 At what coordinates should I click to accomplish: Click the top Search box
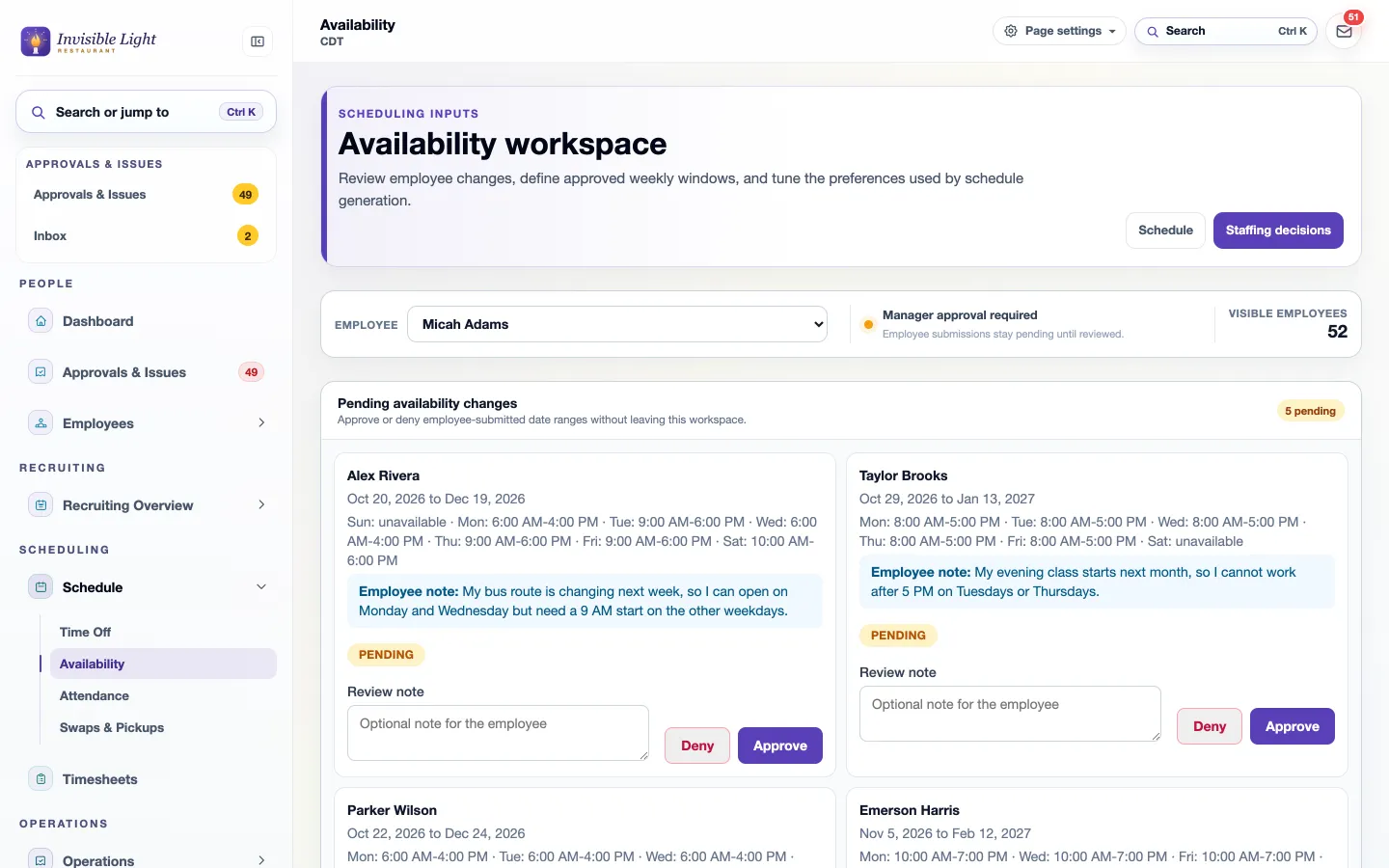click(x=1226, y=31)
